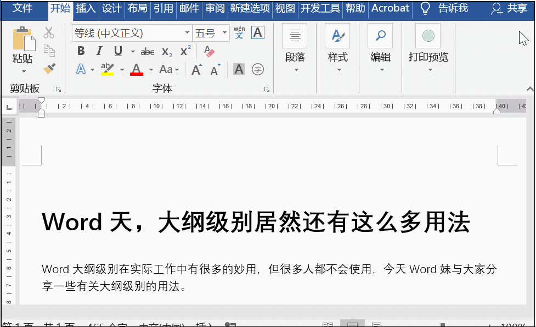Toggle Bold formatting
Viewport: 536px width, 327px height.
tap(81, 51)
